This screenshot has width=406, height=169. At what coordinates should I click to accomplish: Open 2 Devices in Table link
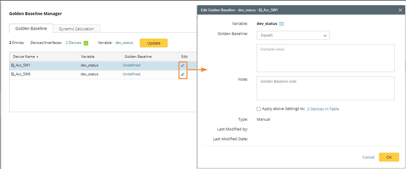pos(323,109)
